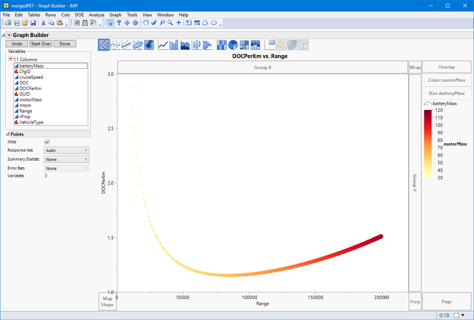Click the Freq drop zone
474x320 pixels.
click(x=415, y=302)
